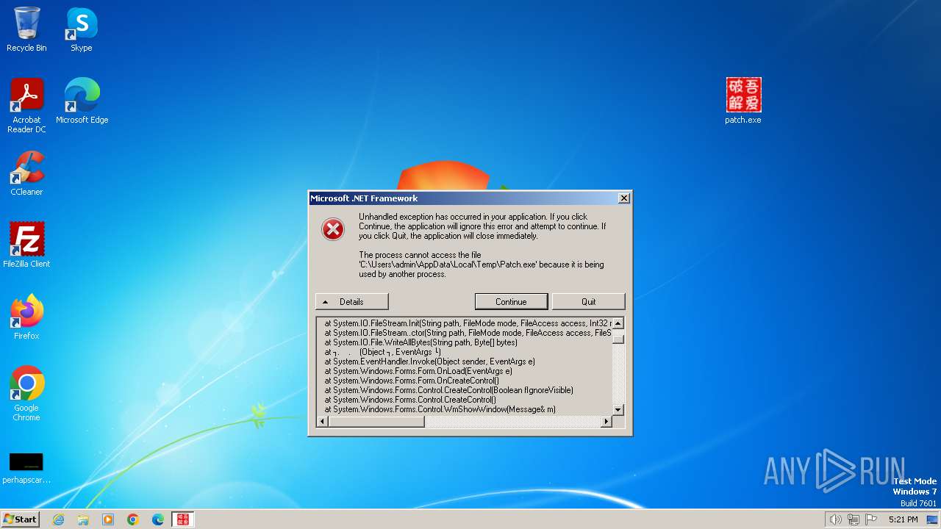Click the taskbar clock showing 5:21 PM
941x529 pixels.
(903, 519)
